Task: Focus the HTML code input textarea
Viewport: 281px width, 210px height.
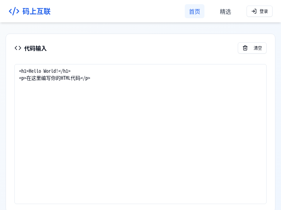Action: coord(140,134)
